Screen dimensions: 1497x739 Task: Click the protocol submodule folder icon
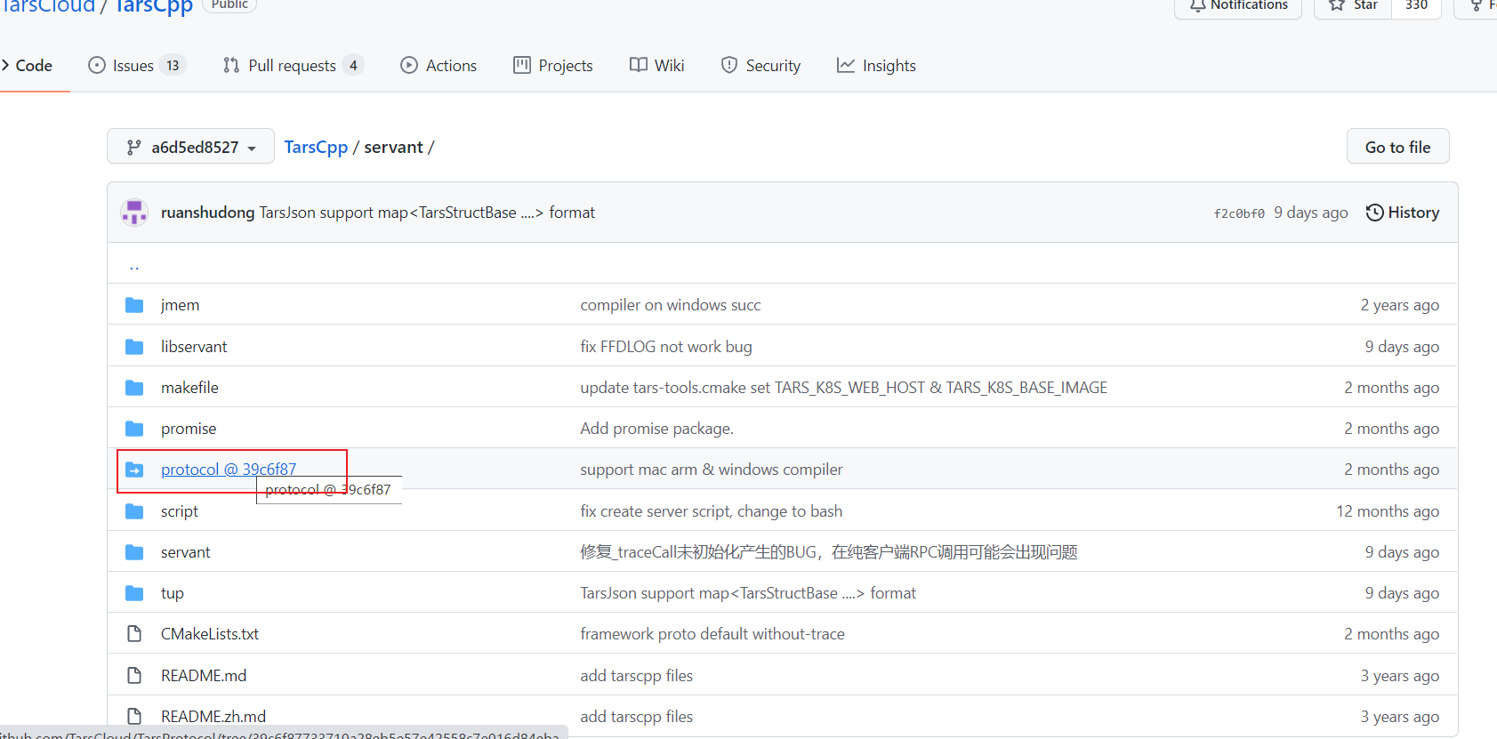[x=134, y=470]
